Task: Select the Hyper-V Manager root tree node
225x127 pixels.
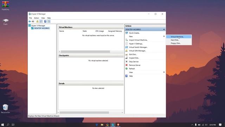Action: [38, 26]
